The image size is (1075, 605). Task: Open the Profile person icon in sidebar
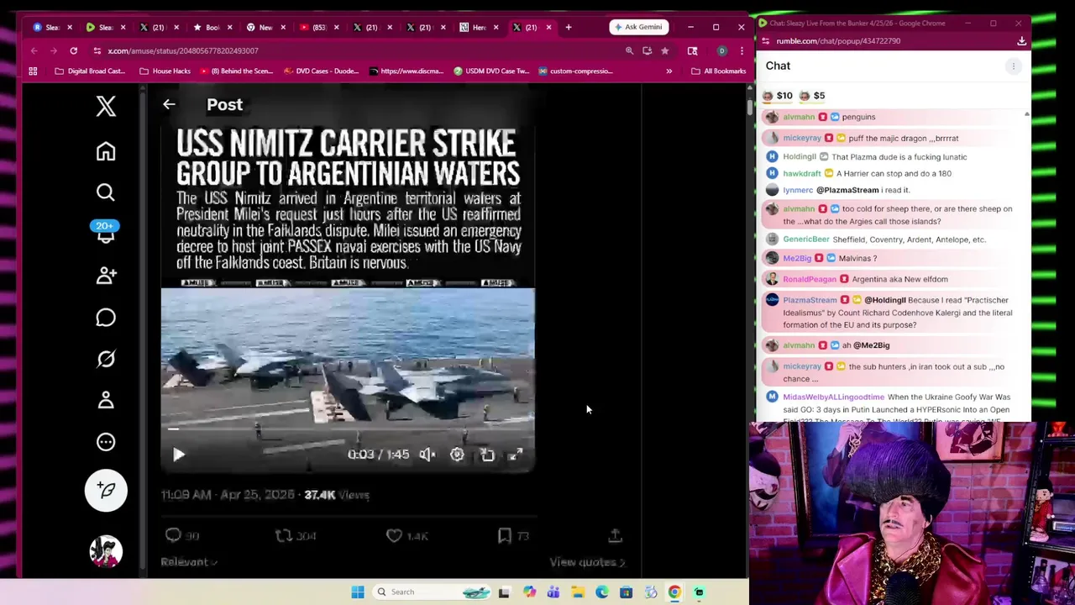tap(106, 400)
